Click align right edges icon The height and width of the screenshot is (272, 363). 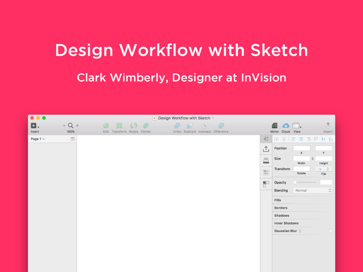tap(309, 139)
